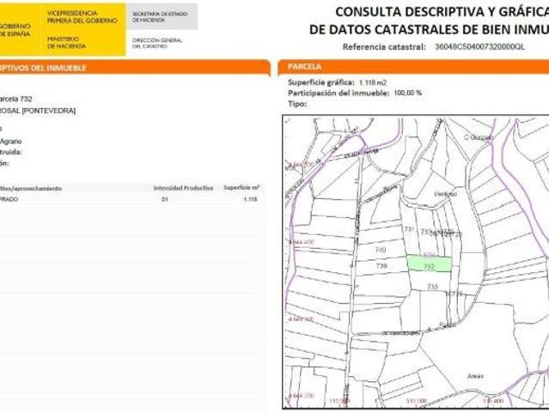
Task: Click the 'SECRETARÍA DE ESTADO DE HACIENDA' grey box
Action: click(162, 17)
